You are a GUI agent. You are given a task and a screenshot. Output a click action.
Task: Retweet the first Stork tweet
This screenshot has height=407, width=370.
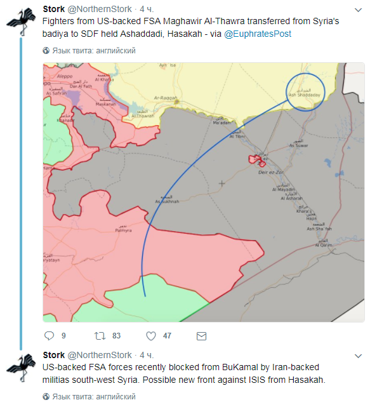(100, 336)
